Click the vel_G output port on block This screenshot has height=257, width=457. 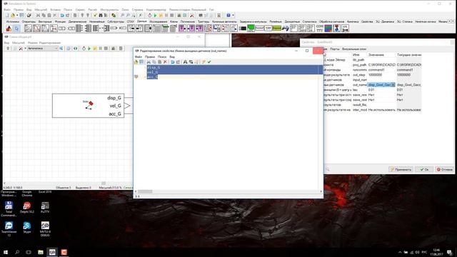(x=127, y=106)
